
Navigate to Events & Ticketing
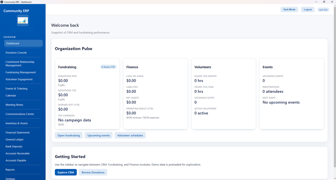click(x=17, y=89)
